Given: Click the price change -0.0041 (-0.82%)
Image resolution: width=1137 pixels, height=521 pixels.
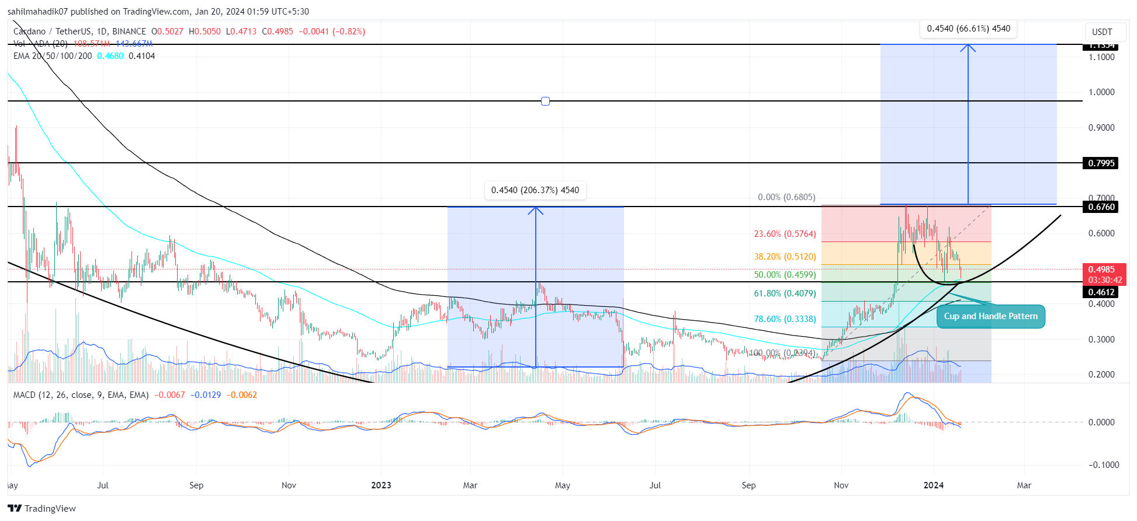Looking at the screenshot, I should 332,32.
